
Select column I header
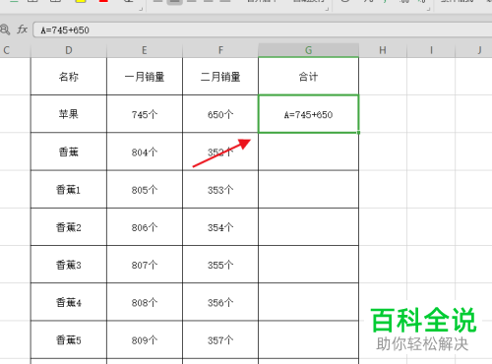click(x=431, y=50)
